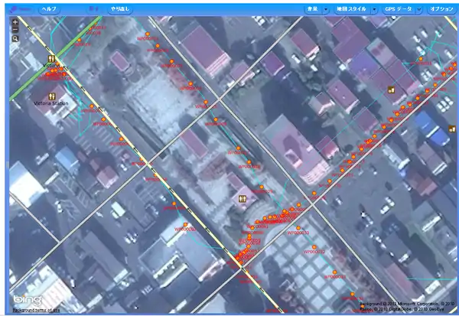Click the magnifier search icon on map
Screen dimensions: 459x316
click(15, 38)
